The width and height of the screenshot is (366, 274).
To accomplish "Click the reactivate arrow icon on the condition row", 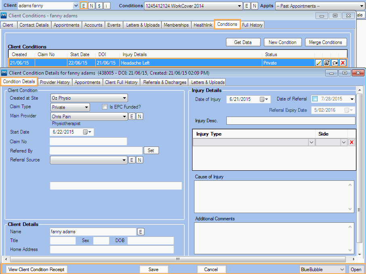I will point(335,63).
